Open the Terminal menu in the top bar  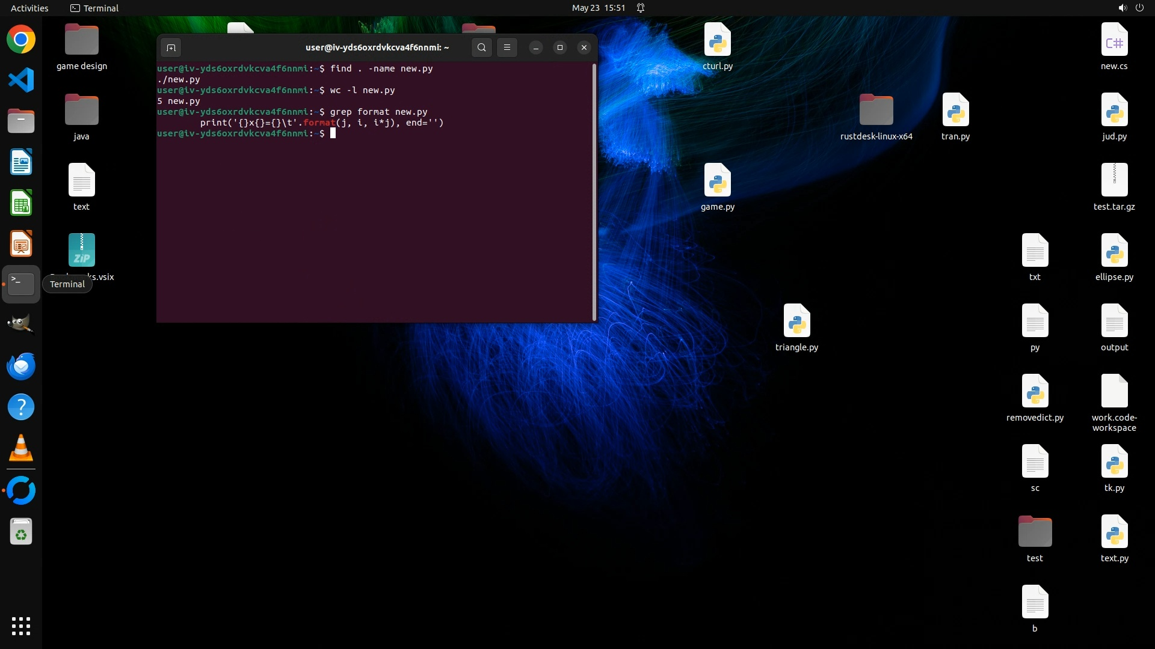click(94, 8)
